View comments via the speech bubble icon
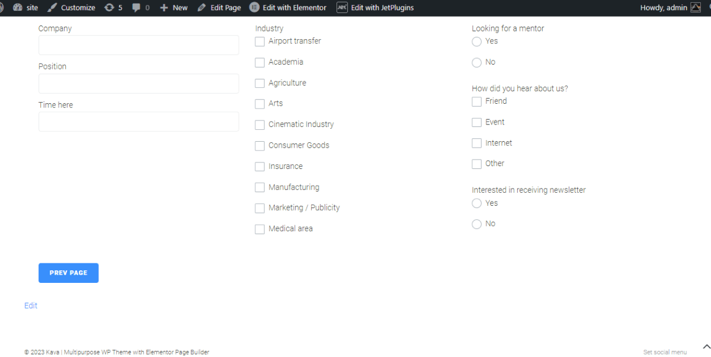Viewport: 711px width, 357px height. pyautogui.click(x=137, y=7)
